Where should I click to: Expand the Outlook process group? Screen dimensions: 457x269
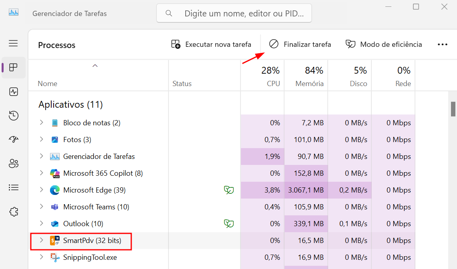point(41,223)
